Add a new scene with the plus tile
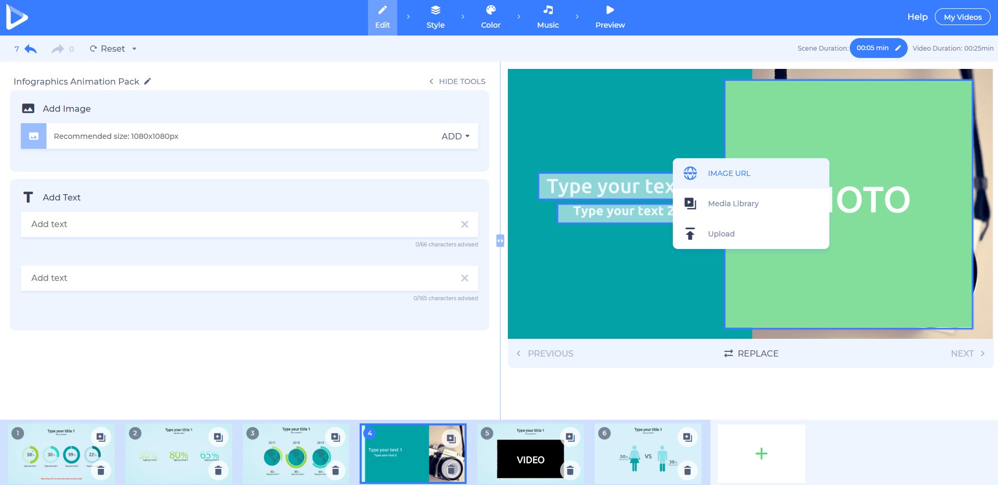998x485 pixels. 761,454
